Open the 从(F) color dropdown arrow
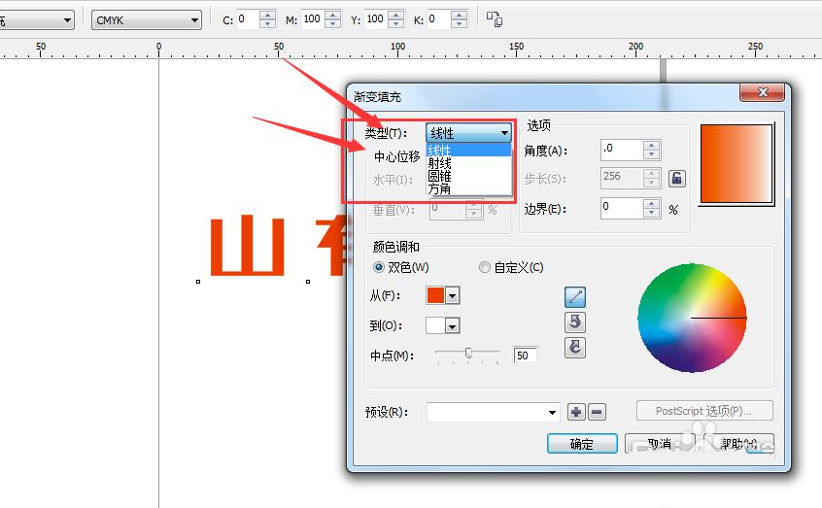This screenshot has width=822, height=508. click(452, 295)
